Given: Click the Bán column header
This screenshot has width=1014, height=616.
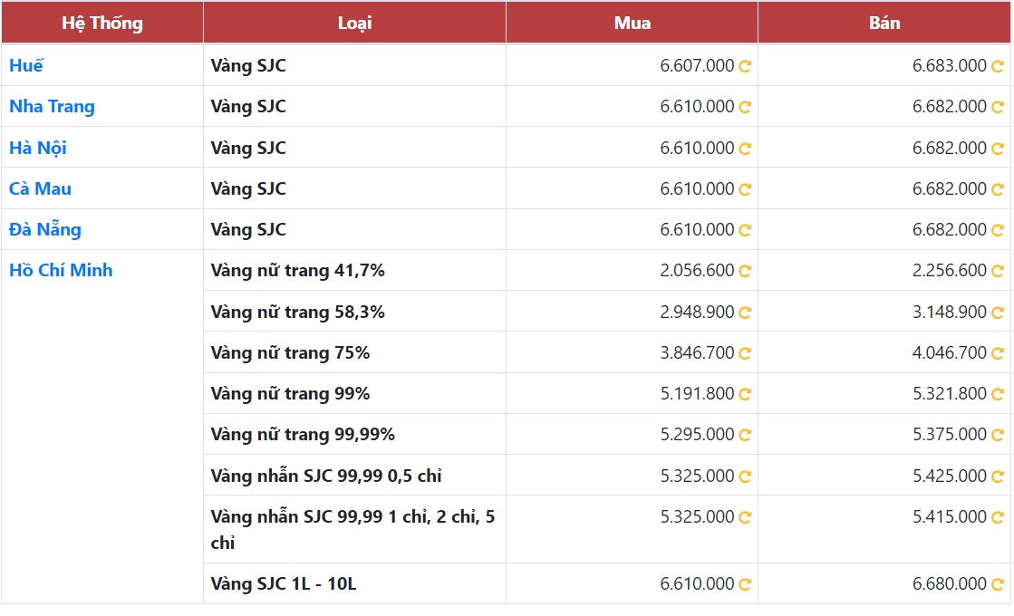Looking at the screenshot, I should click(x=884, y=23).
